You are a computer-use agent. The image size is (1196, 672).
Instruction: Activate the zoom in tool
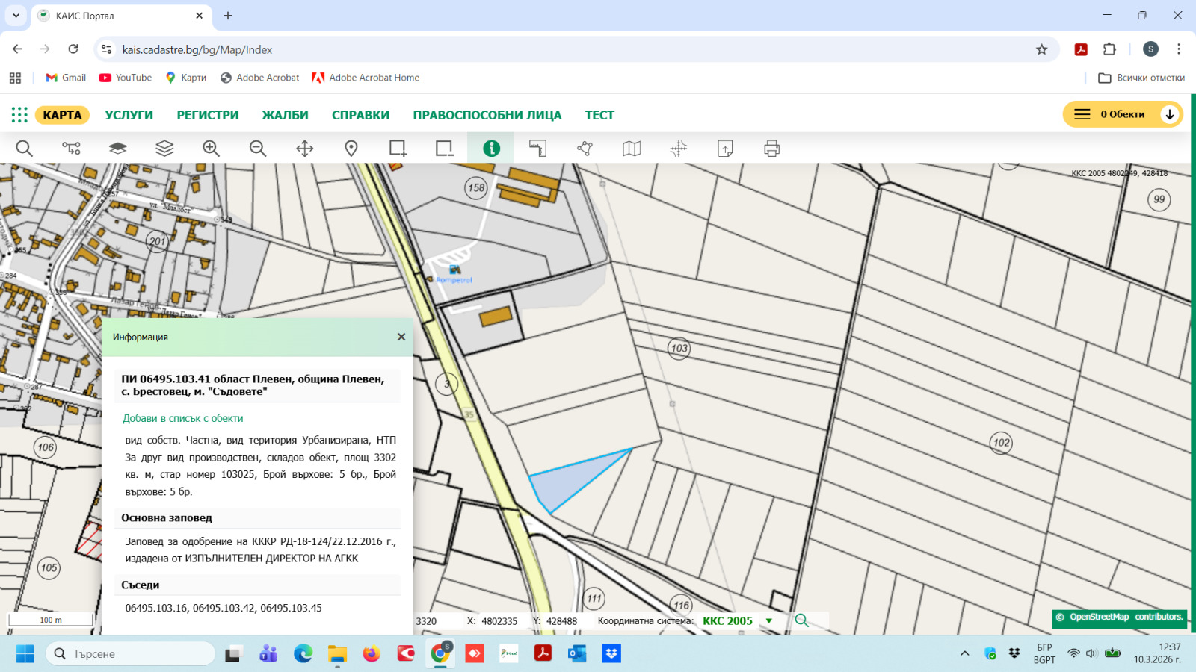click(210, 148)
